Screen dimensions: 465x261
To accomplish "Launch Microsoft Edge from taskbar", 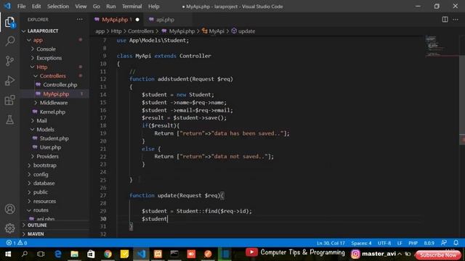I will pyautogui.click(x=58, y=254).
